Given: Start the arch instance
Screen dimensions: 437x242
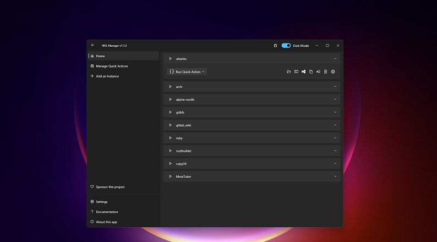Looking at the screenshot, I should pyautogui.click(x=170, y=86).
